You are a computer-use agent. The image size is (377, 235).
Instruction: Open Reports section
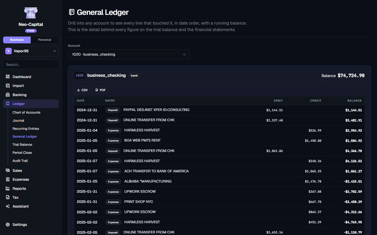click(x=31, y=189)
